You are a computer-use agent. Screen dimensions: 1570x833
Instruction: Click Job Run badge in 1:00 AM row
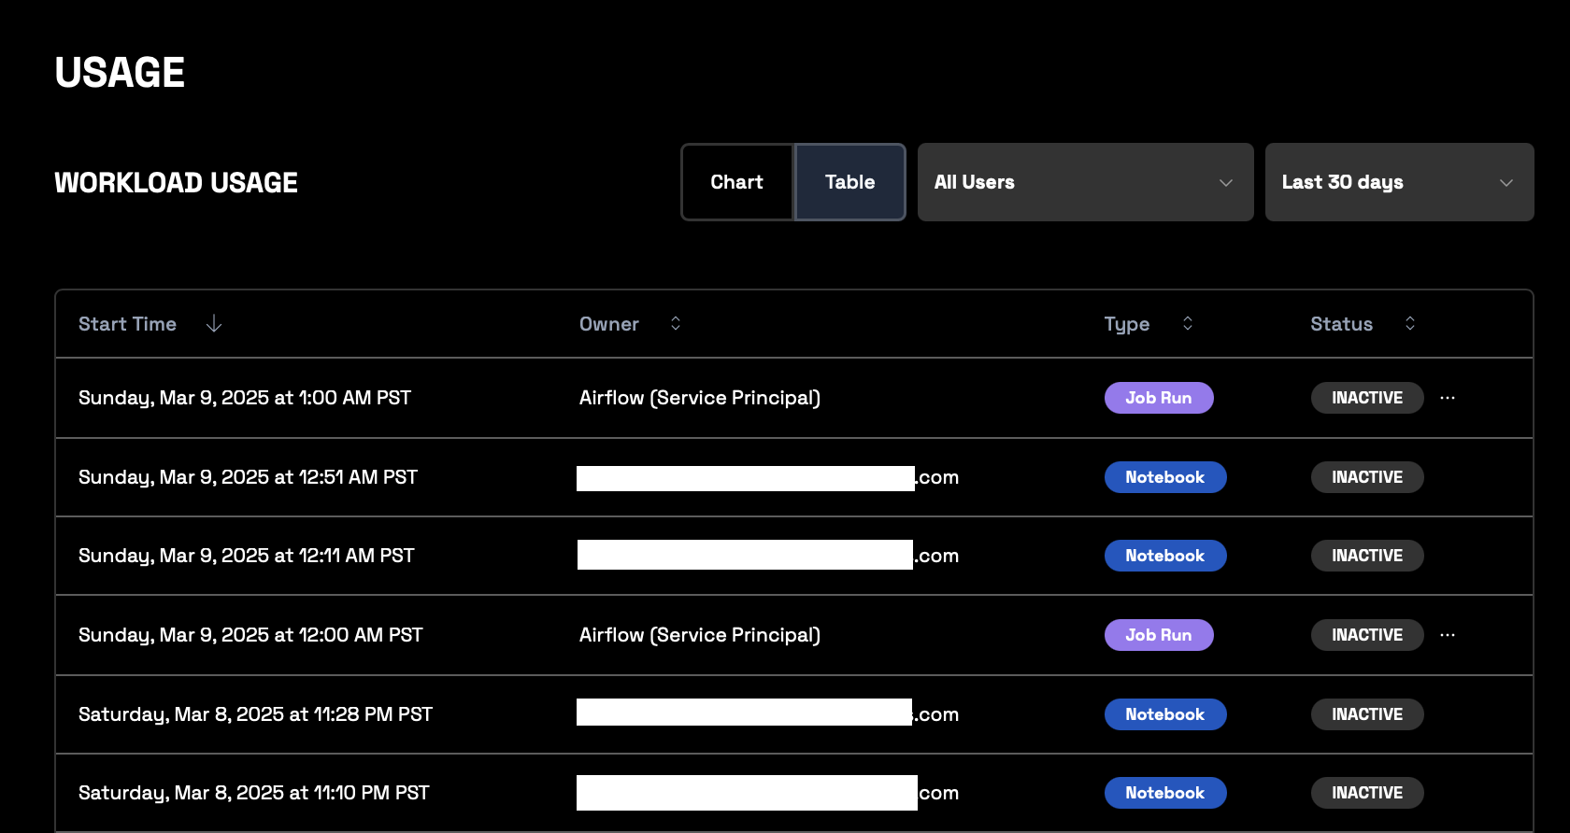point(1159,398)
